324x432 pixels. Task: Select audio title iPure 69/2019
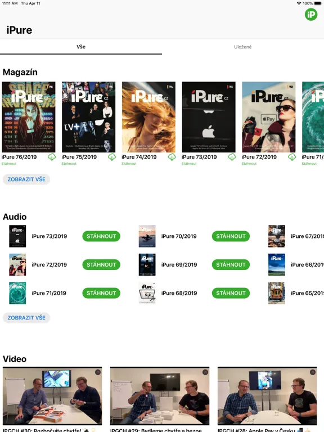(179, 264)
